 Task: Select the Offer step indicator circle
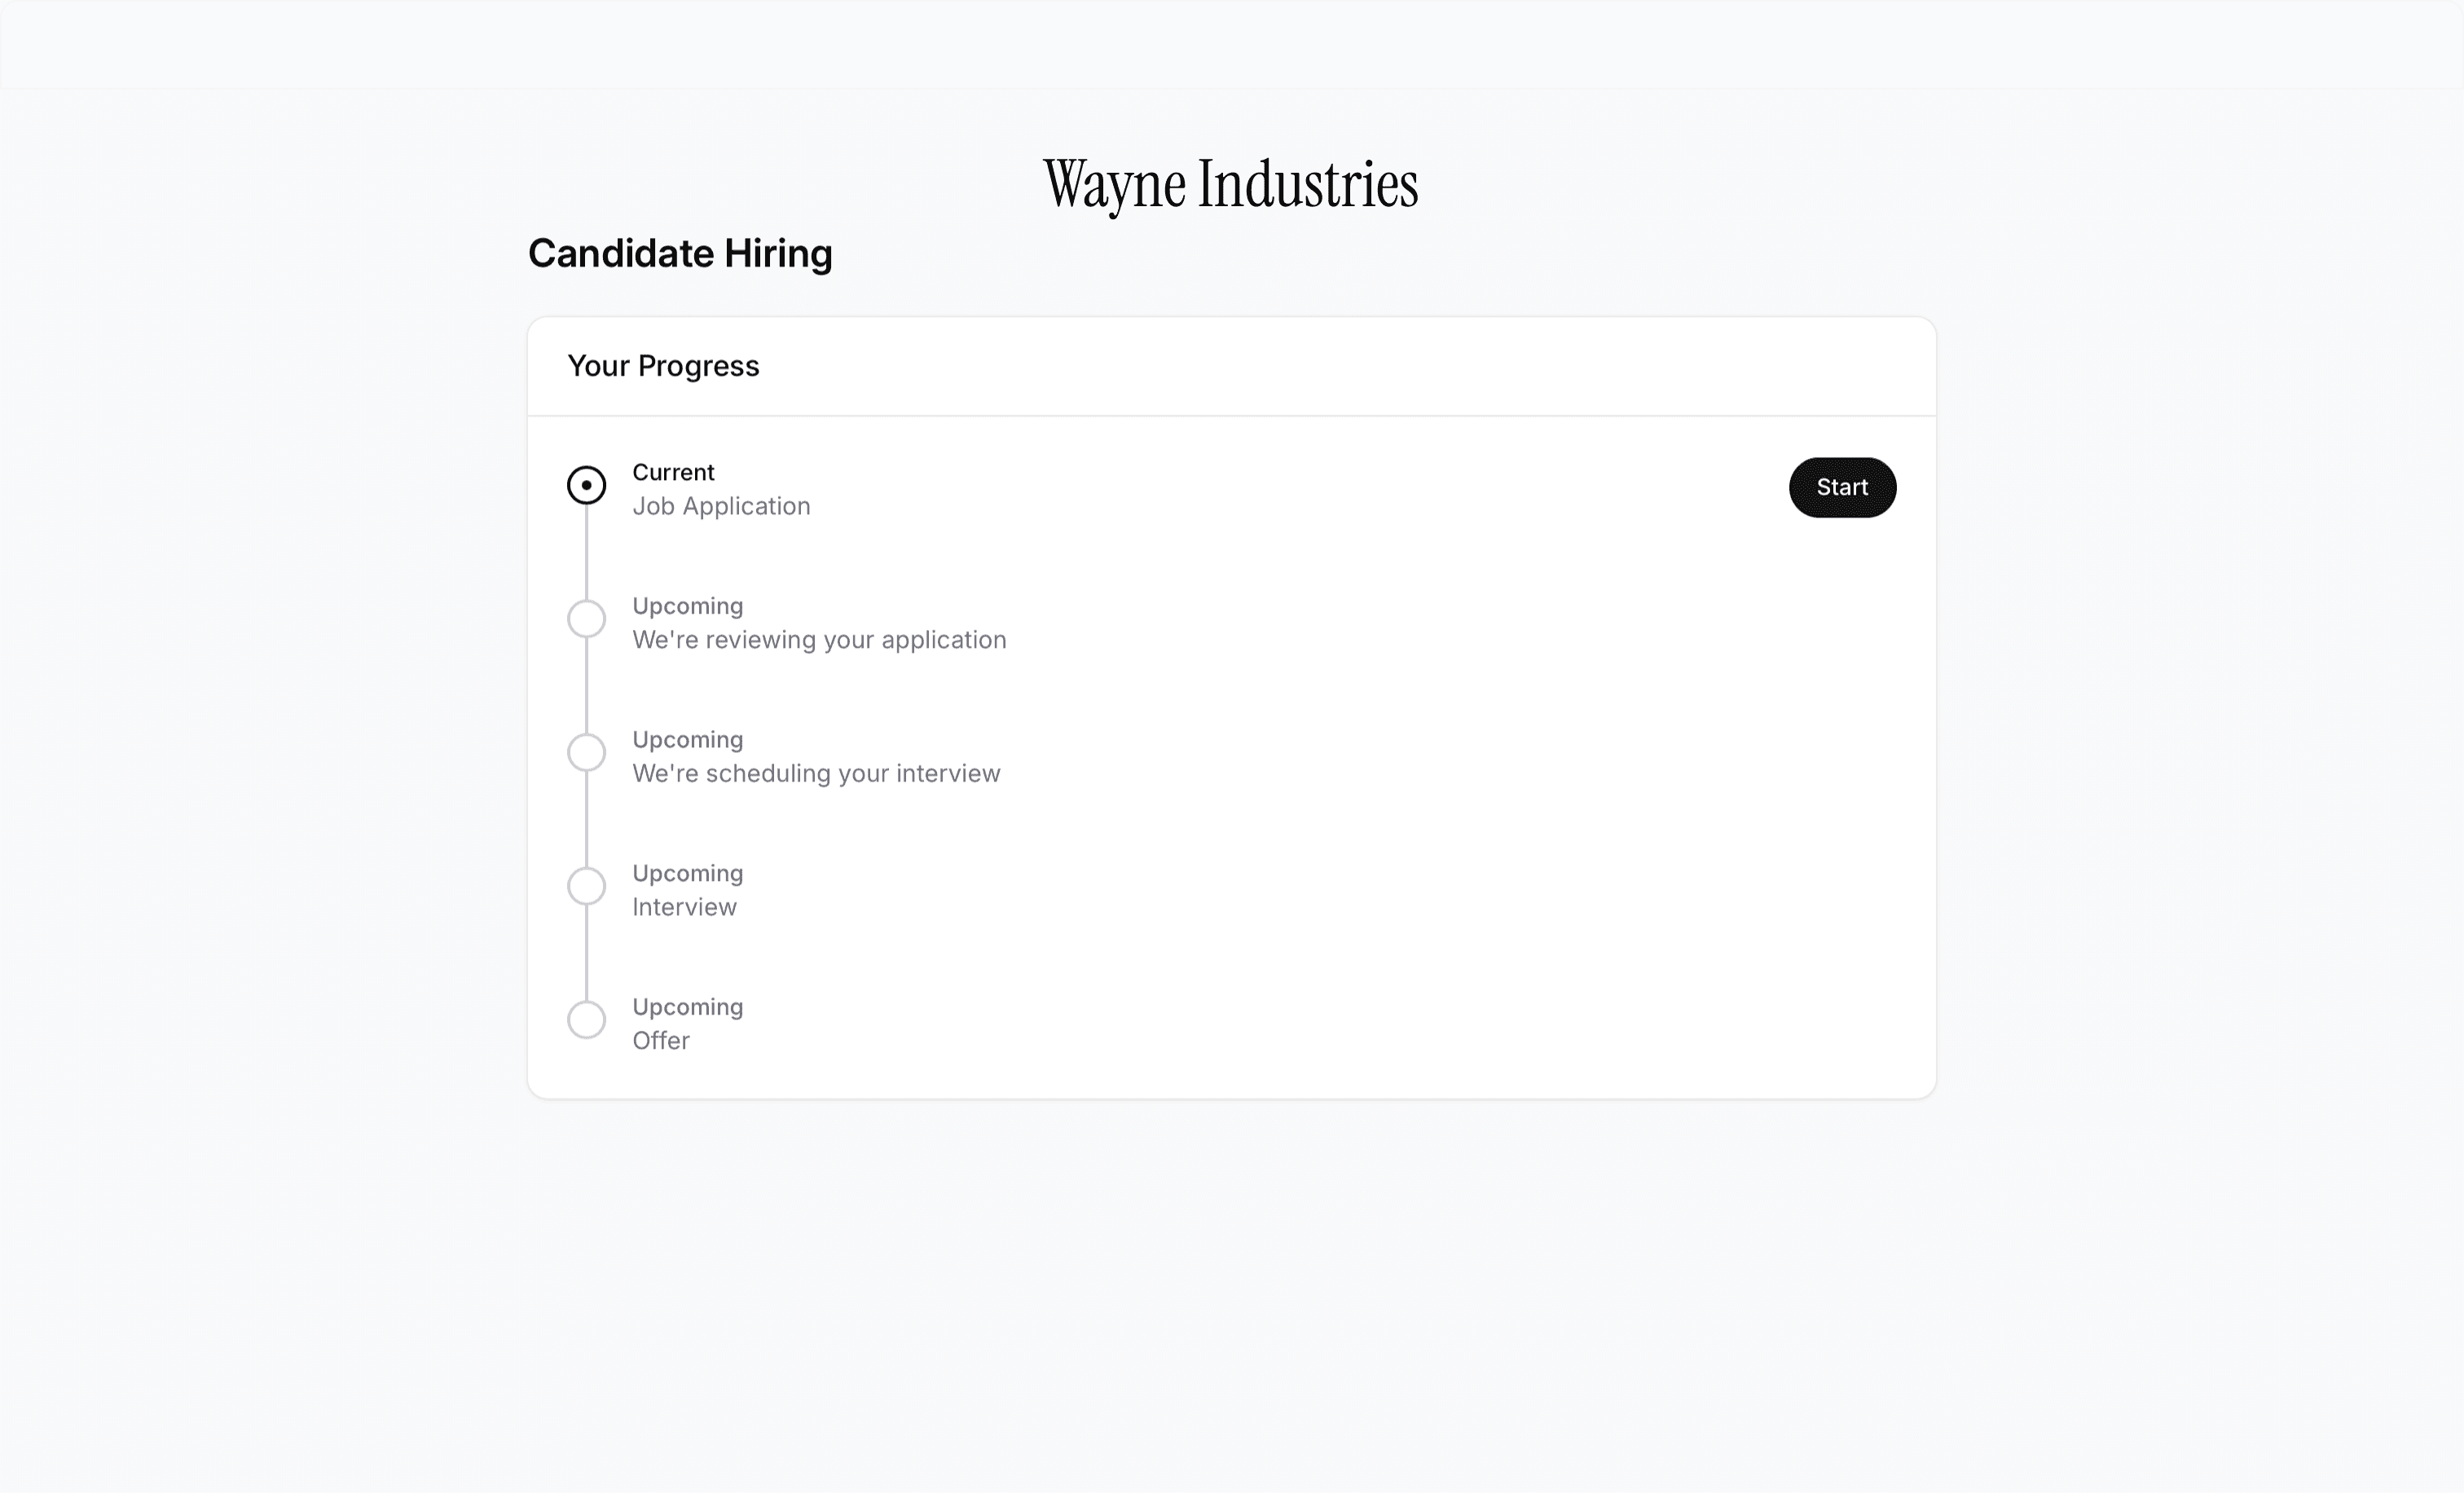point(586,1019)
